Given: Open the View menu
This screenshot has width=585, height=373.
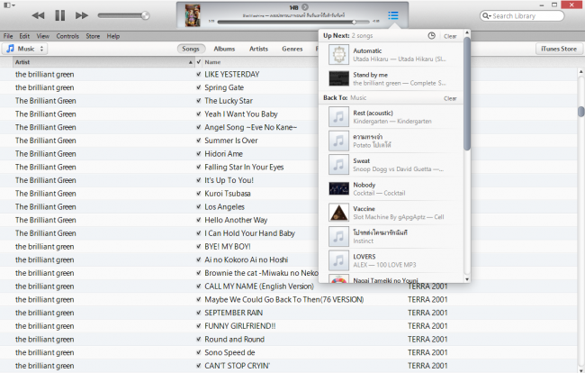Looking at the screenshot, I should point(43,36).
